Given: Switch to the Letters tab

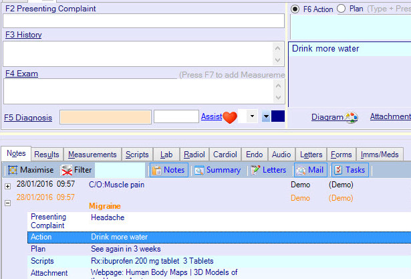Looking at the screenshot, I should pyautogui.click(x=311, y=155).
